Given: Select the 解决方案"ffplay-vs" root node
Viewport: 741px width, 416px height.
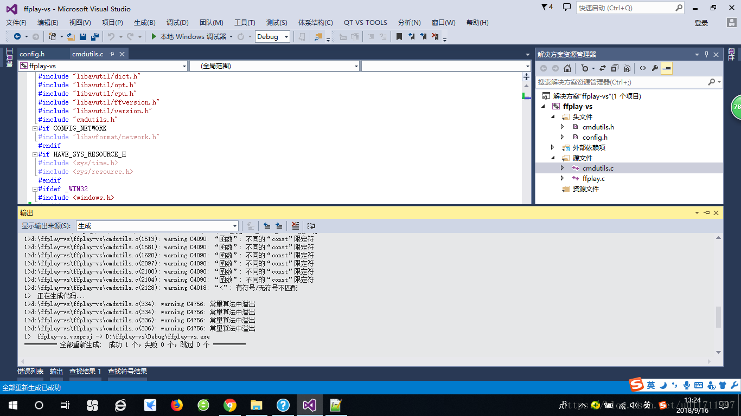Looking at the screenshot, I should pyautogui.click(x=597, y=96).
